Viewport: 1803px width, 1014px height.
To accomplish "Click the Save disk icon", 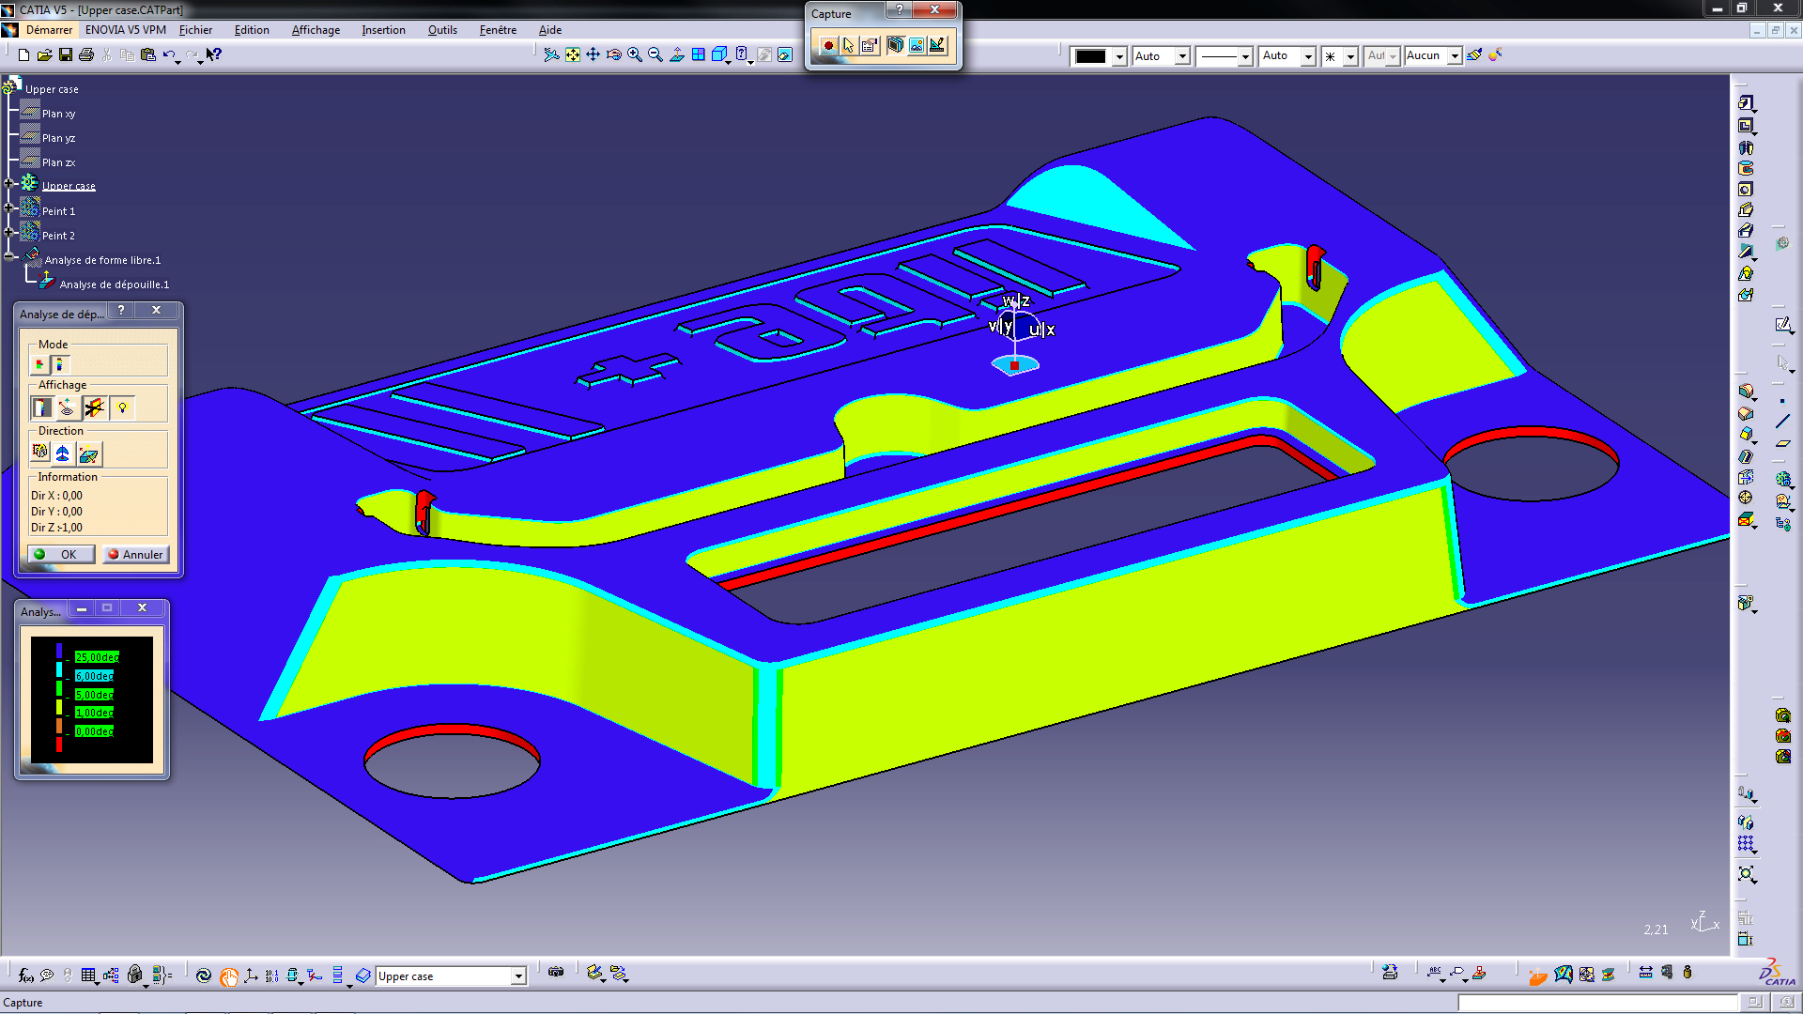I will coord(66,54).
